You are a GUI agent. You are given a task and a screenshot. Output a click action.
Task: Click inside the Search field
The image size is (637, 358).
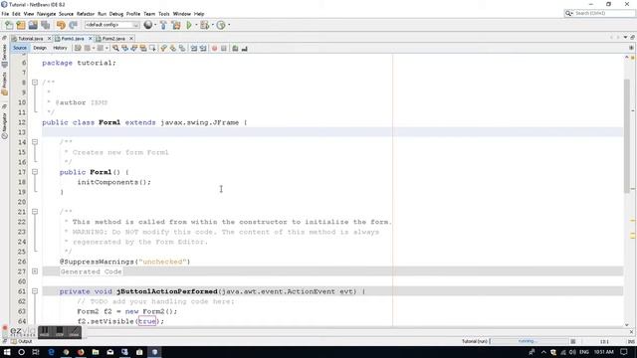point(603,13)
